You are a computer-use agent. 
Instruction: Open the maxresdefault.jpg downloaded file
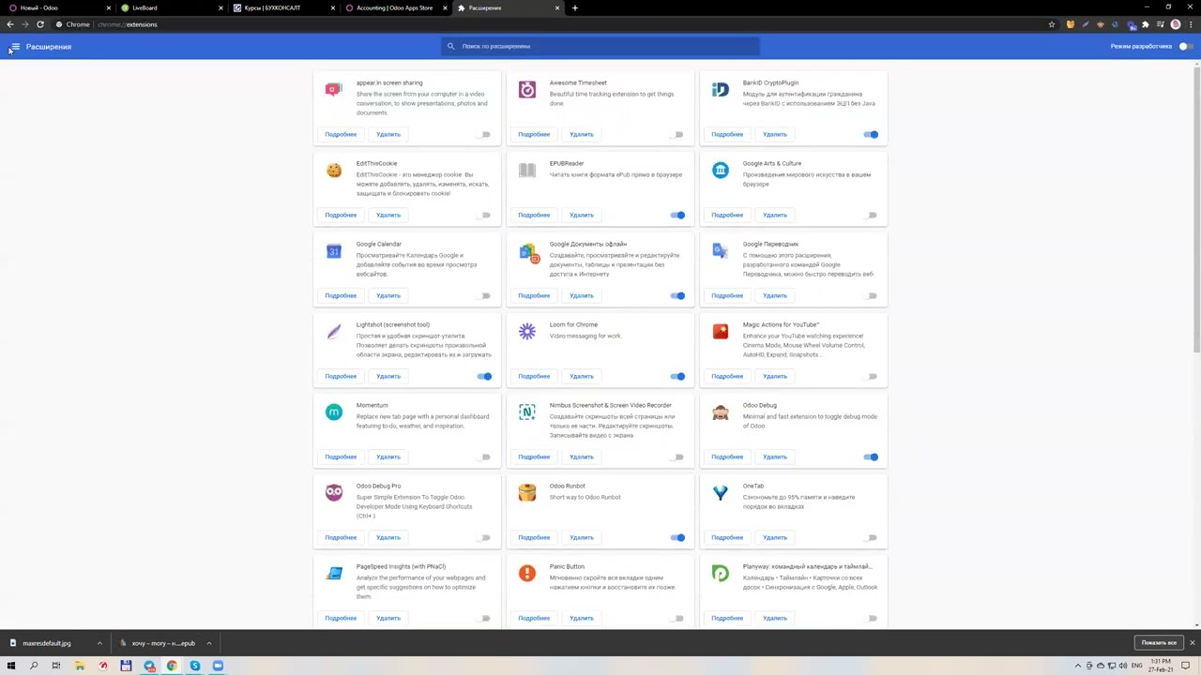47,643
